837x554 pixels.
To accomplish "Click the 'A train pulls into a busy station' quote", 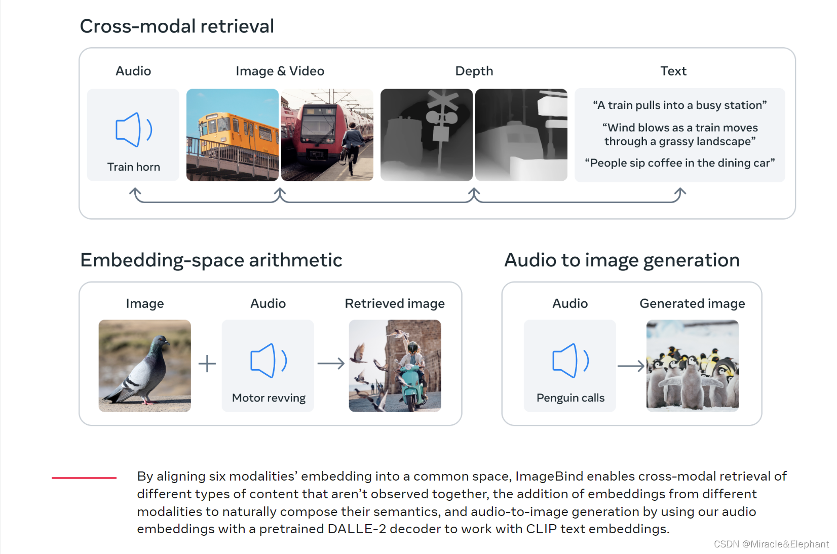I will (x=680, y=105).
